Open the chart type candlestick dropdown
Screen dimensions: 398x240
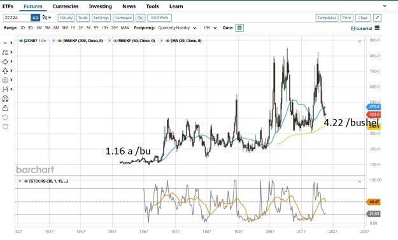point(46,17)
